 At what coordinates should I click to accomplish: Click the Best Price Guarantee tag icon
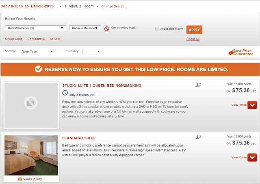click(231, 53)
